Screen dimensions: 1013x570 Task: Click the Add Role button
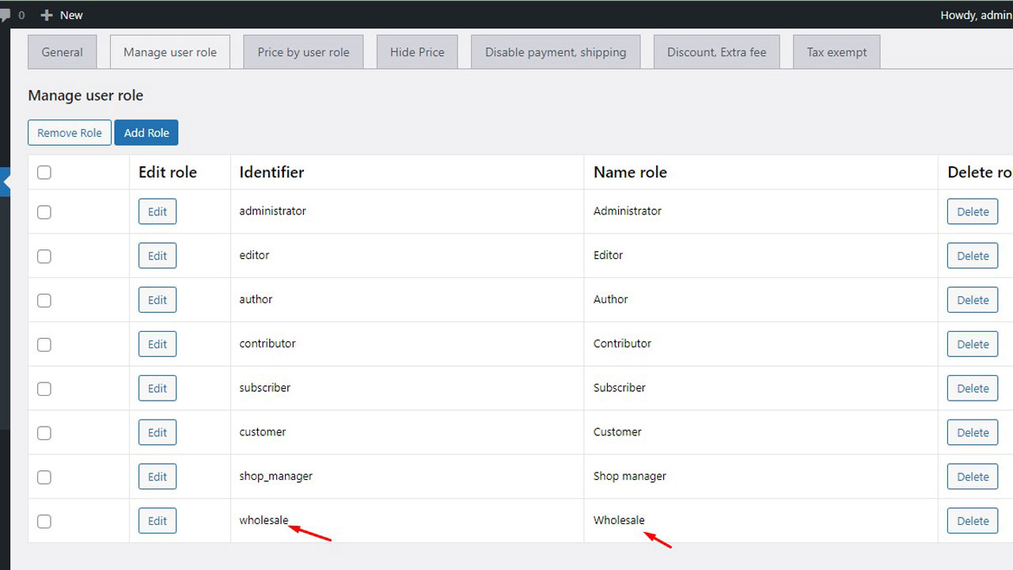tap(146, 133)
